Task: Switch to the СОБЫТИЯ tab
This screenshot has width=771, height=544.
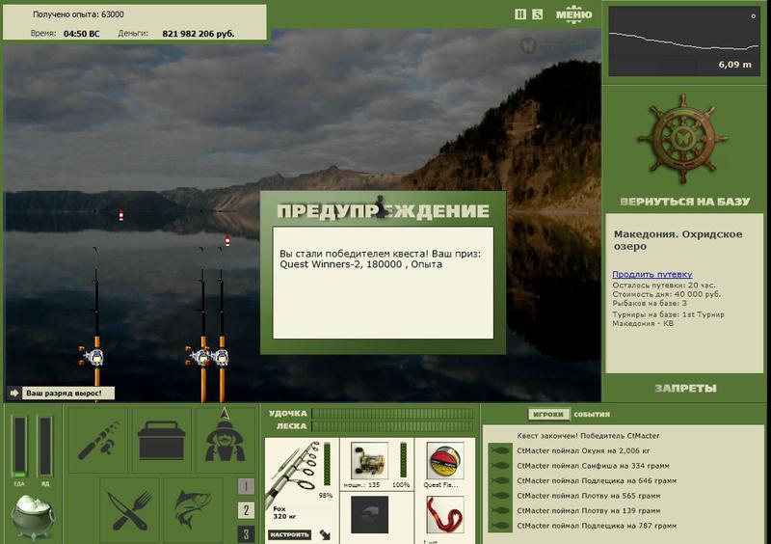Action: 592,415
